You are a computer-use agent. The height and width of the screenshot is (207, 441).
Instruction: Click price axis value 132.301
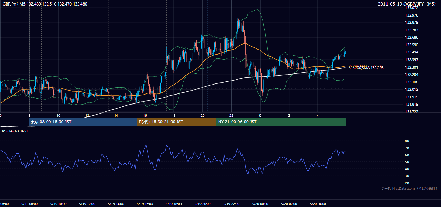tap(411, 67)
